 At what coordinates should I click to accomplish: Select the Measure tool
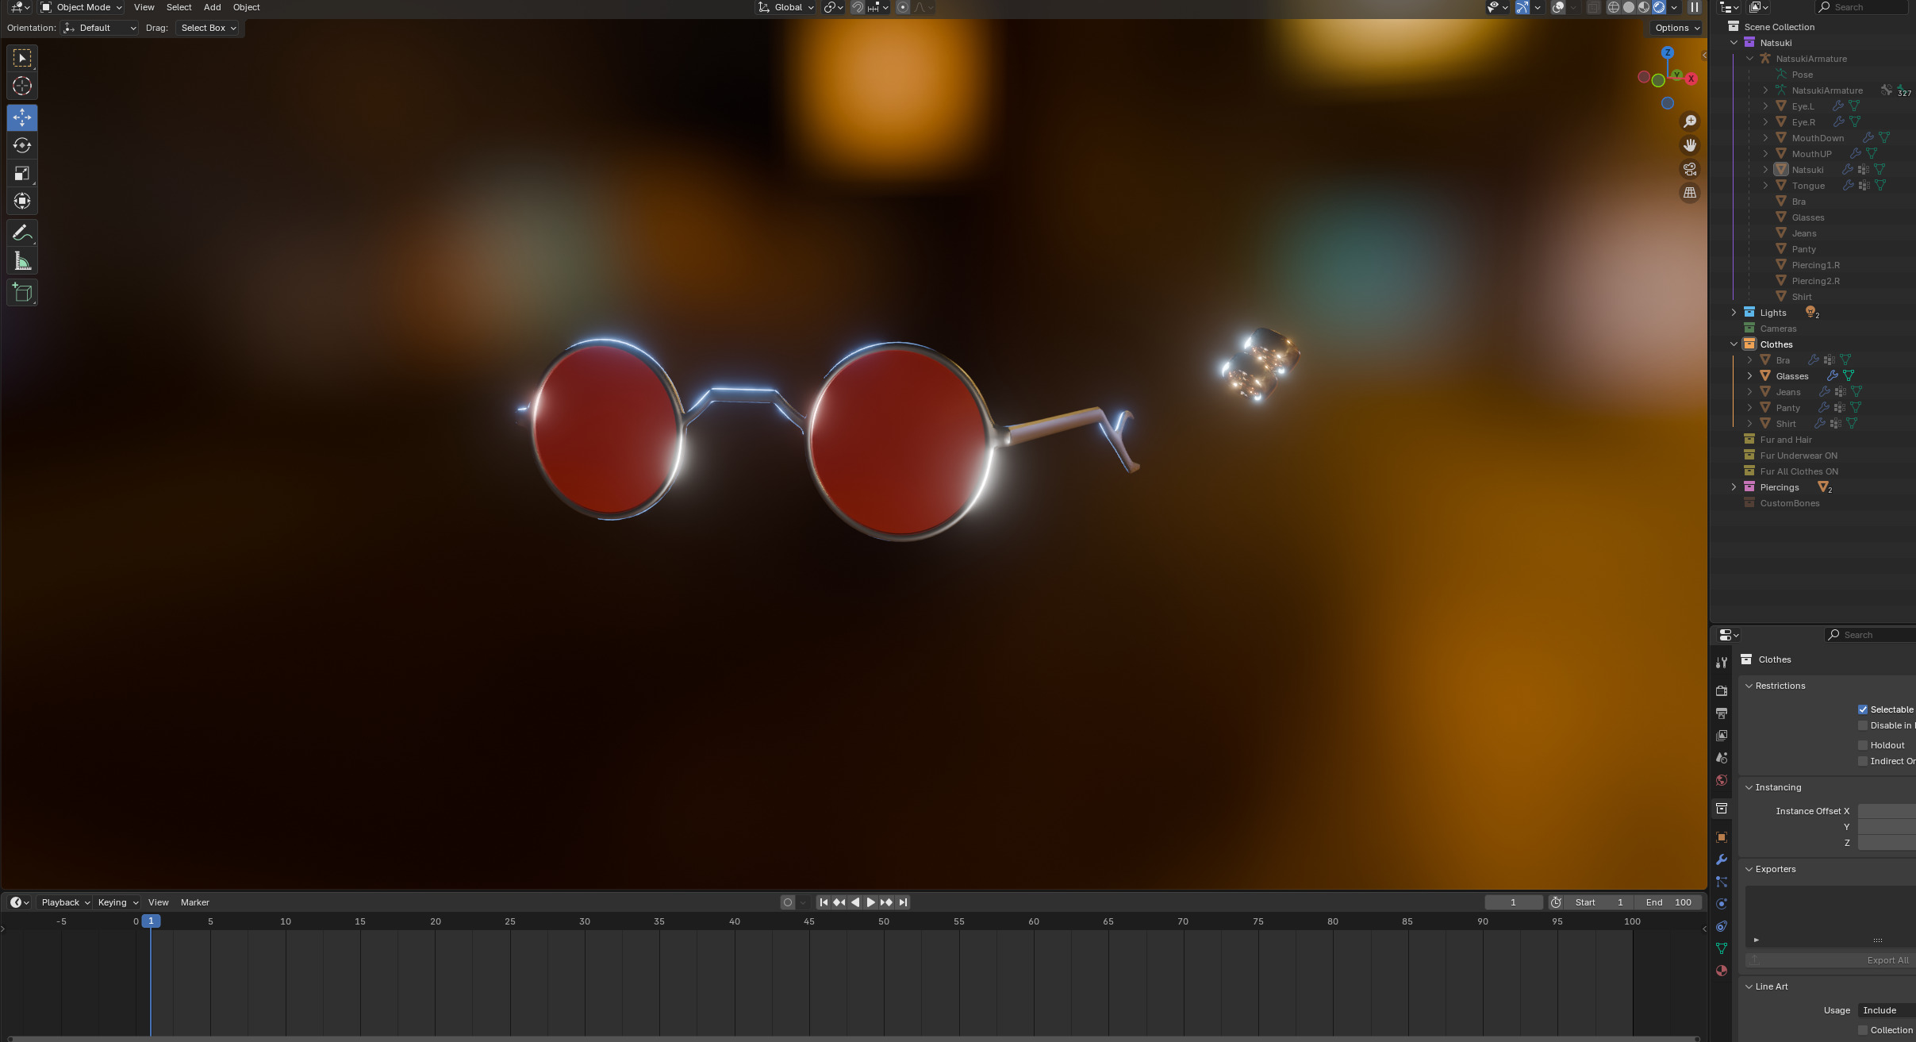click(x=22, y=261)
